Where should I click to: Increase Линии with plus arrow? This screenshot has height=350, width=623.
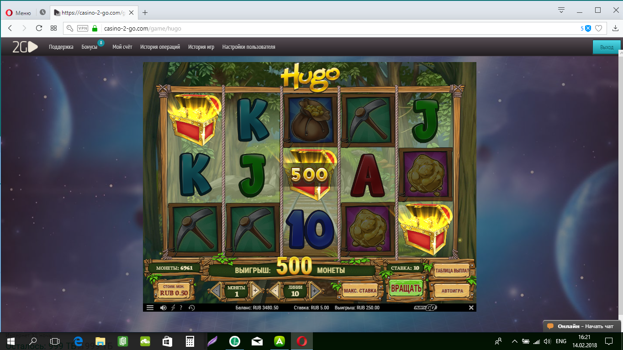[x=315, y=290]
